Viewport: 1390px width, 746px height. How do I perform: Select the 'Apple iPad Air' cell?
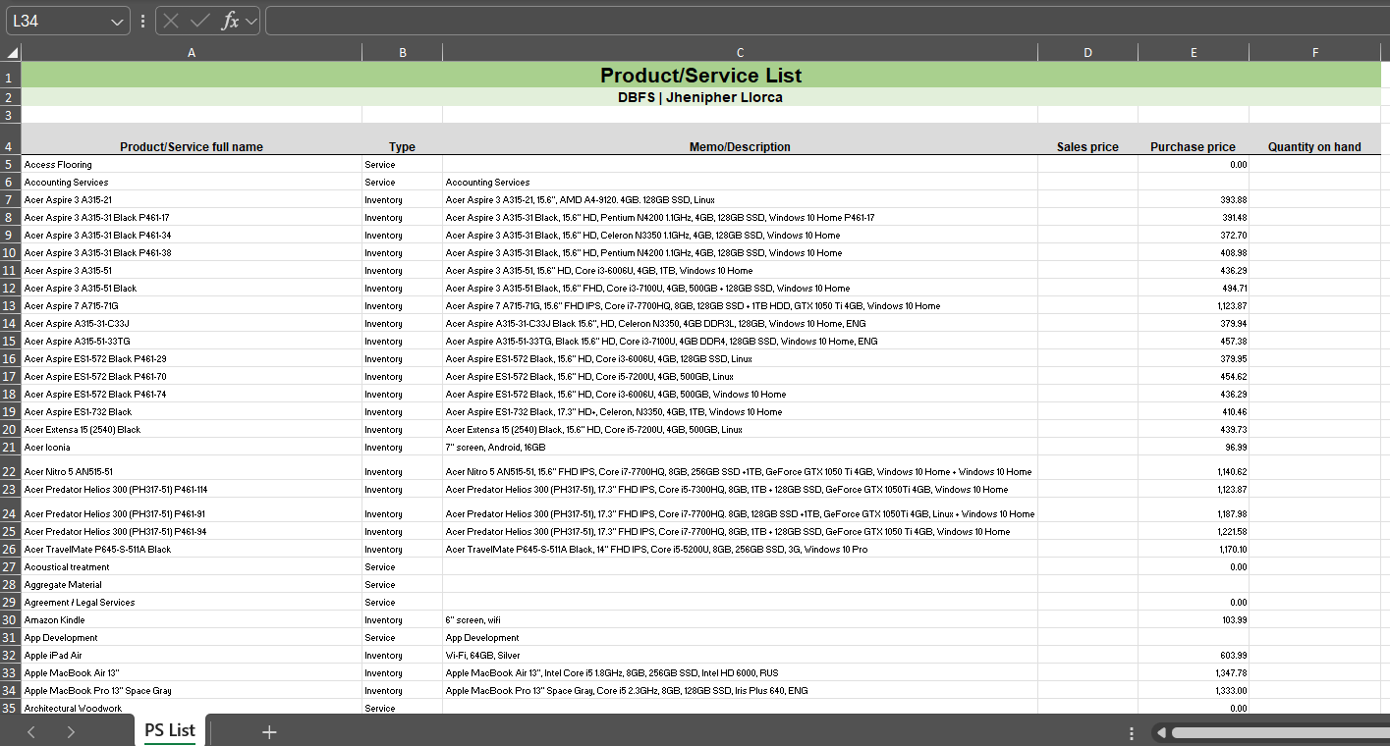192,656
